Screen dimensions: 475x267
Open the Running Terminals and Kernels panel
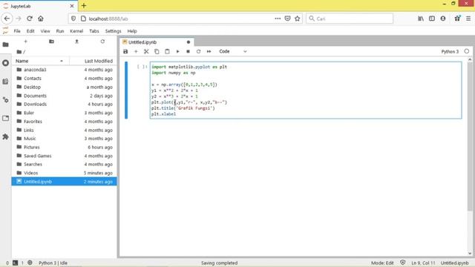[5, 63]
